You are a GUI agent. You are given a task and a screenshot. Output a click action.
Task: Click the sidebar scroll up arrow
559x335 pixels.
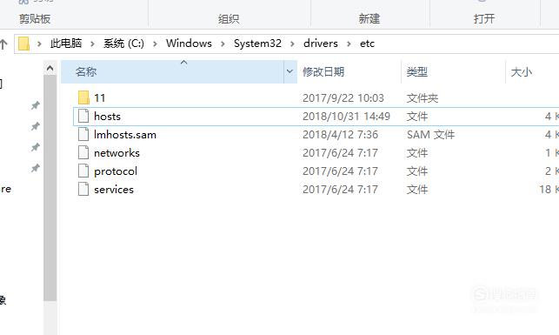50,68
